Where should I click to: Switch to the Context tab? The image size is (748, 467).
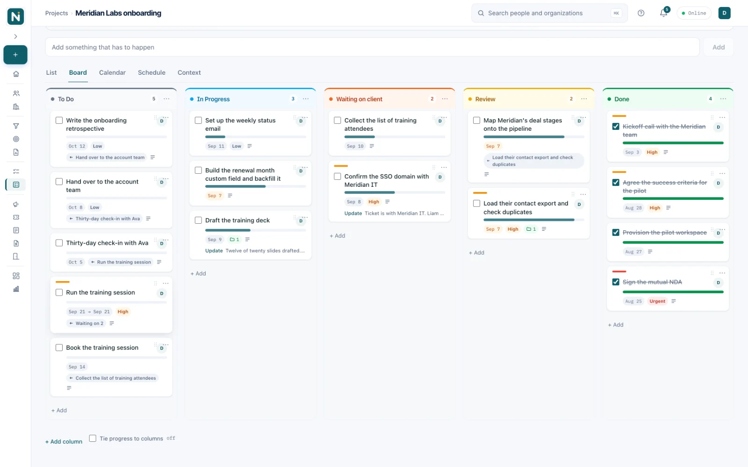(x=189, y=72)
